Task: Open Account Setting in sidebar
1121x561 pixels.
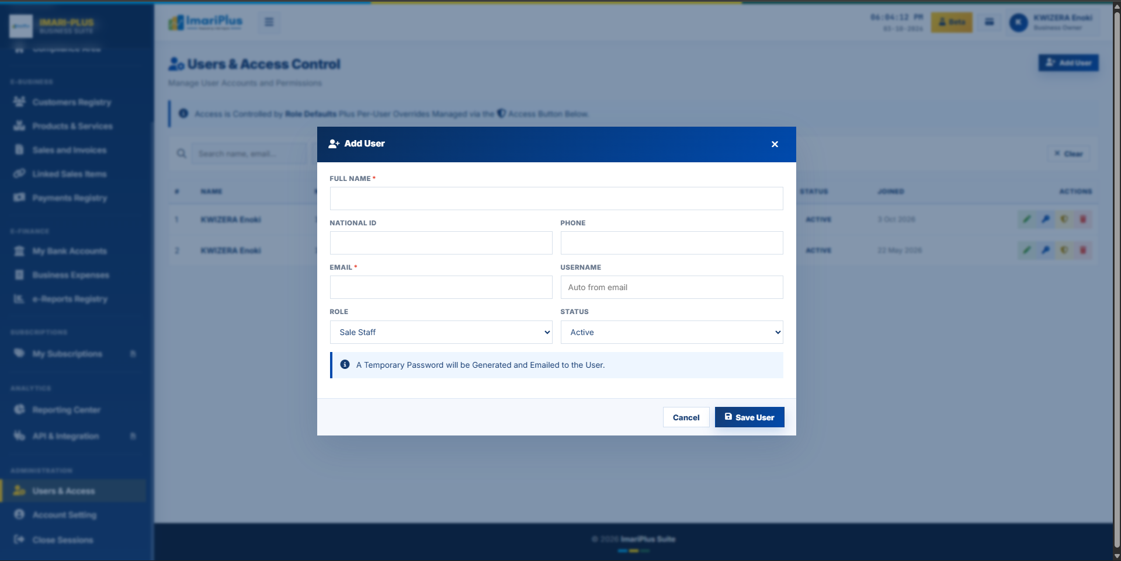Action: [73, 515]
